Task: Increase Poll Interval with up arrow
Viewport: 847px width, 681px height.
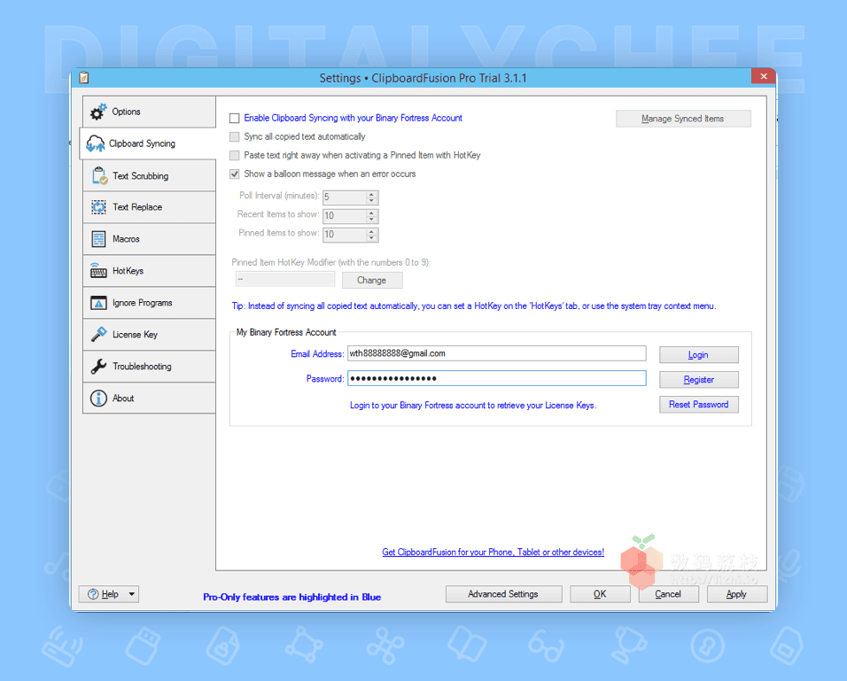Action: tap(371, 194)
